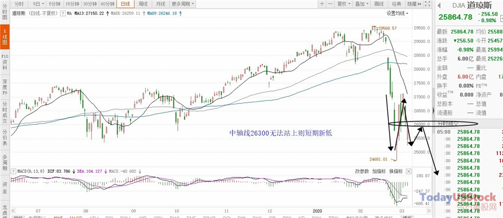Zoom in the chart with plus button
This screenshot has height=218, width=503.
pos(322,4)
